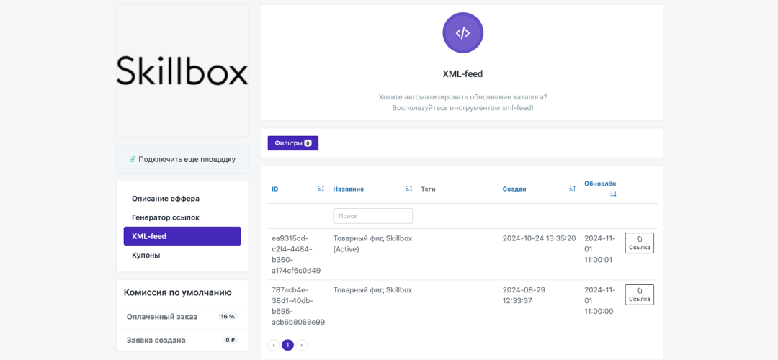This screenshot has width=778, height=360.
Task: Click the Теги column header
Action: tap(428, 189)
